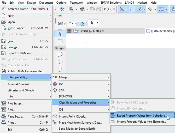175x133 pixels.
Task: Click the IFC icon
Action: point(55,84)
